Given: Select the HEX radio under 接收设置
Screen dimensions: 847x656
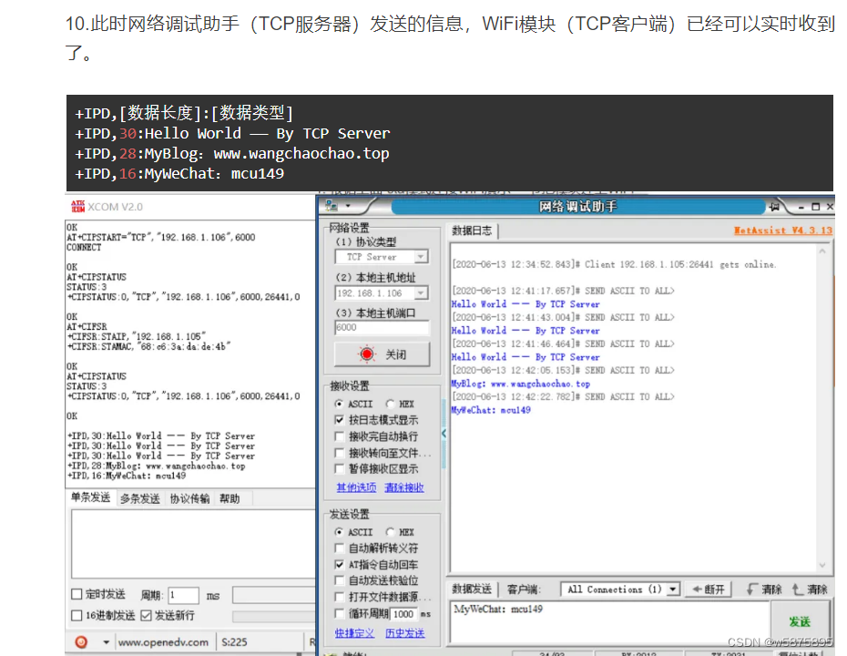Looking at the screenshot, I should pyautogui.click(x=390, y=404).
